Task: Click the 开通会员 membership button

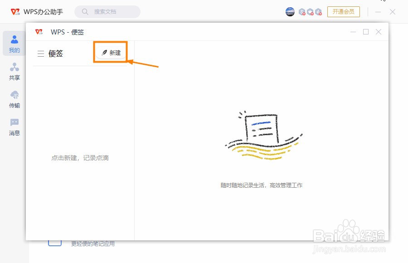Action: [344, 12]
